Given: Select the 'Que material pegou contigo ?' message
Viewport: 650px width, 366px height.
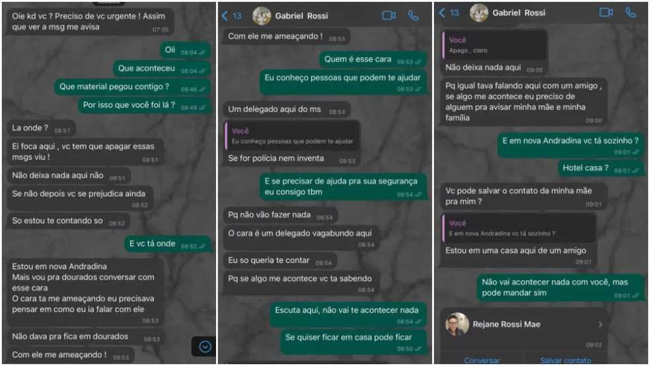Looking at the screenshot, I should tap(133, 87).
